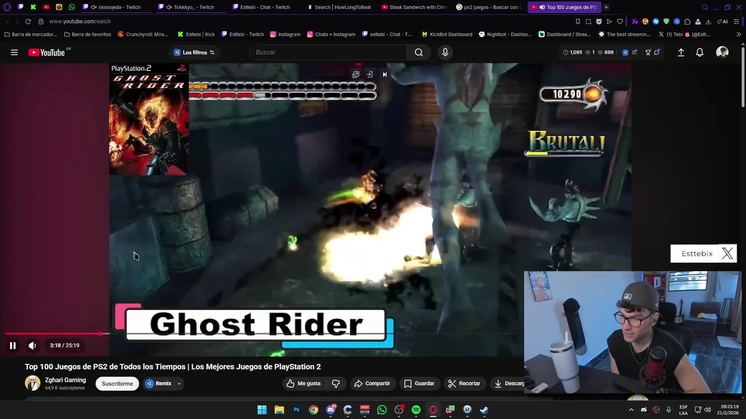Open Barra de favoritos bookmarks folder

tap(87, 34)
